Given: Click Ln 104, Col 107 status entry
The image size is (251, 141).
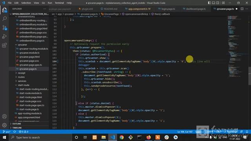Looking at the screenshot, I should tap(185, 132).
